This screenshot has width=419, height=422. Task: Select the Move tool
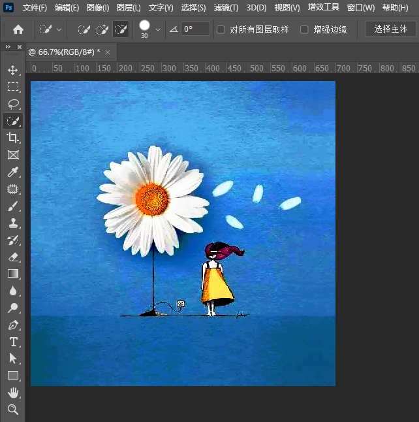pyautogui.click(x=13, y=71)
